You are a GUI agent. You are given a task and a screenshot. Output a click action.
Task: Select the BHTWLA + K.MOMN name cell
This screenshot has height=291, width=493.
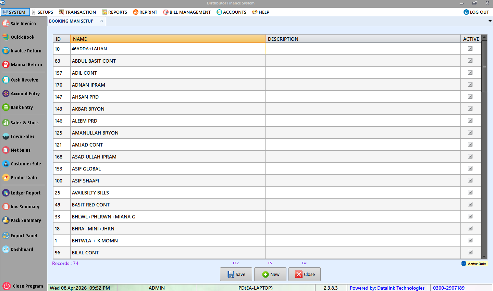tap(168, 240)
